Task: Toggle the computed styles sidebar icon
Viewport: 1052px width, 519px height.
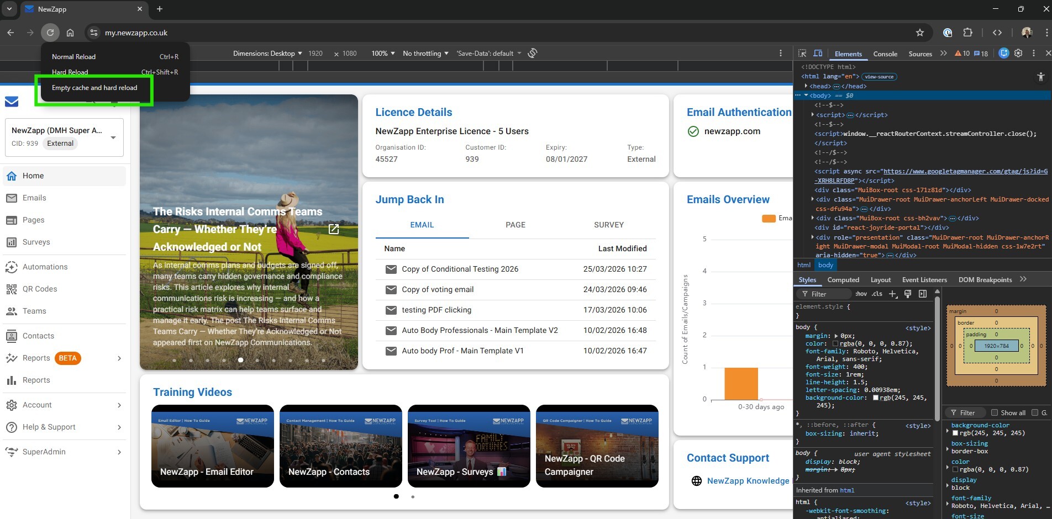Action: [x=923, y=294]
